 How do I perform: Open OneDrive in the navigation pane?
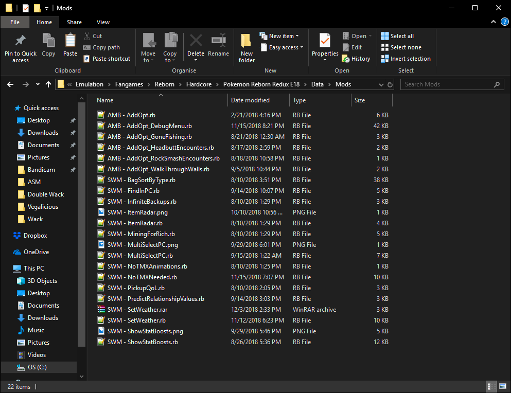31,252
